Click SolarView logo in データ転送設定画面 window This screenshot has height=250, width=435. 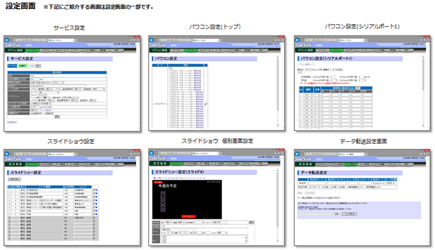tap(303, 159)
